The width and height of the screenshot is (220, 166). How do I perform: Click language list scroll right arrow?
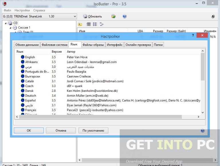tap(199, 117)
